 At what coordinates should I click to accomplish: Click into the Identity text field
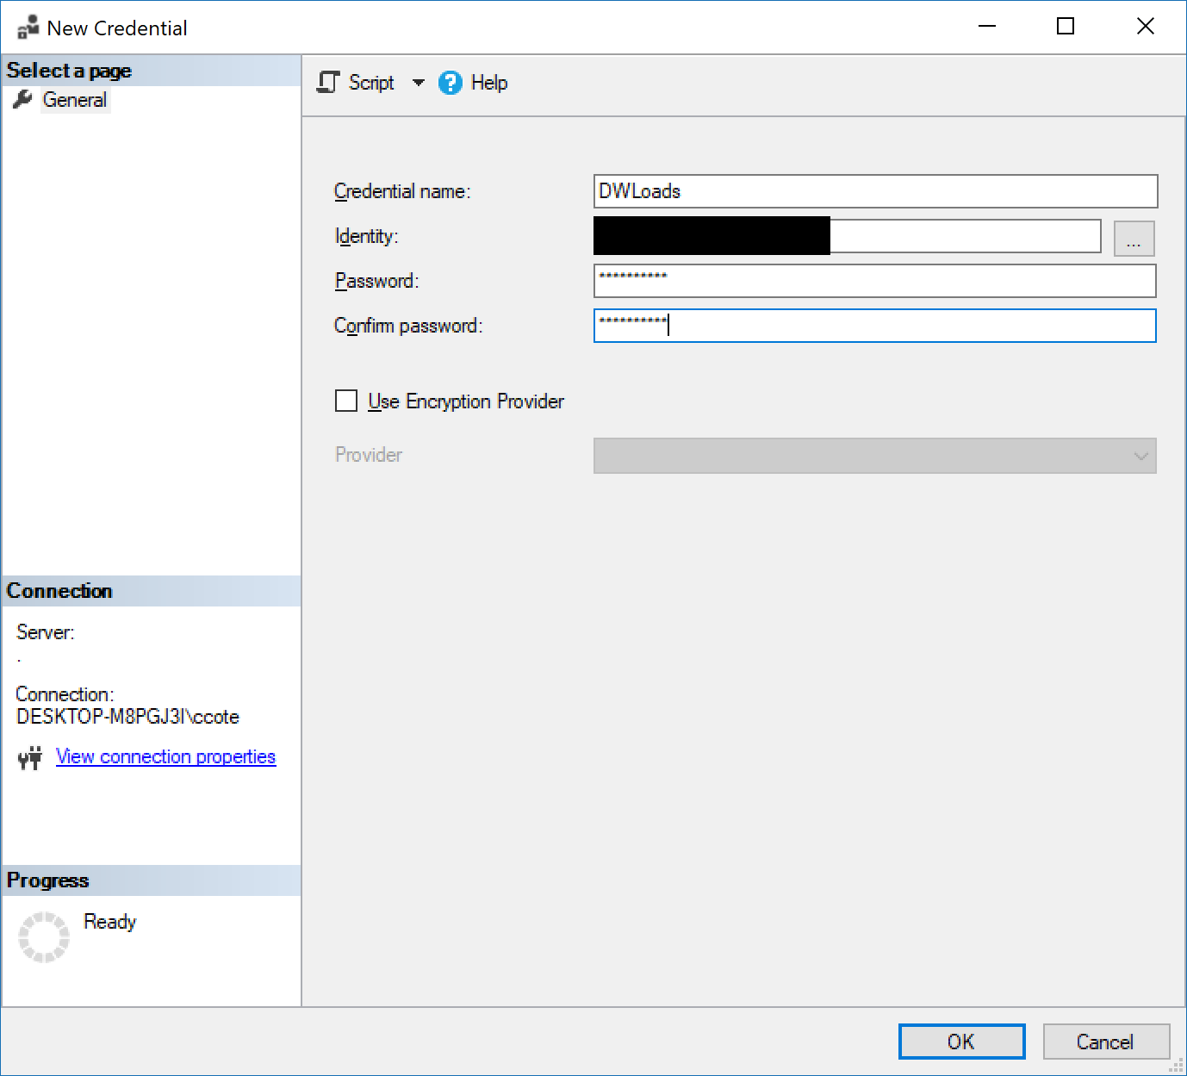(847, 236)
